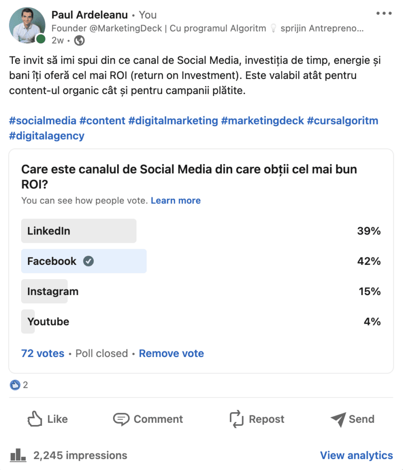Open the #socialmedia hashtag
The height and width of the screenshot is (470, 403).
click(x=43, y=121)
